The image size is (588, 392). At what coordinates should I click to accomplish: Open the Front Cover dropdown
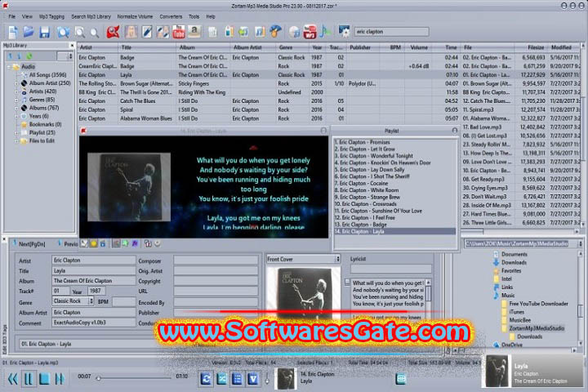[337, 259]
